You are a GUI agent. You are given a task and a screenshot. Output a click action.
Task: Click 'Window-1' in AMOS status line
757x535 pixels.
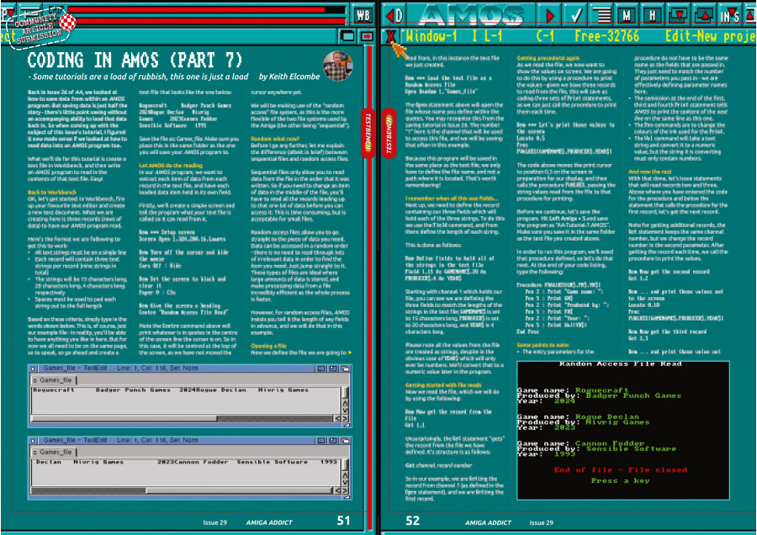(x=431, y=36)
